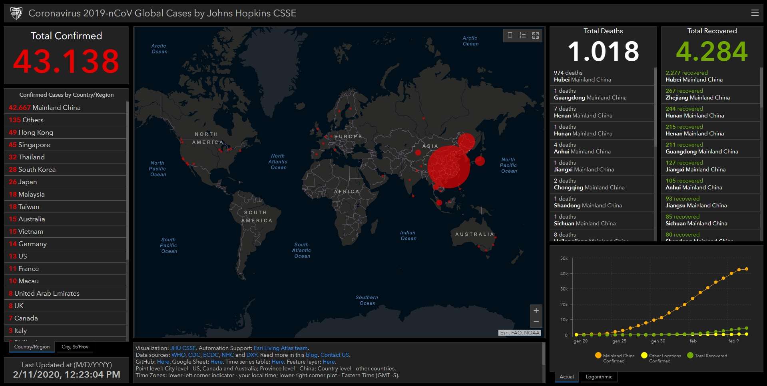Screen dimensions: 767x386
Task: Click 2.277 recovered Hubei entry
Action: [x=711, y=76]
